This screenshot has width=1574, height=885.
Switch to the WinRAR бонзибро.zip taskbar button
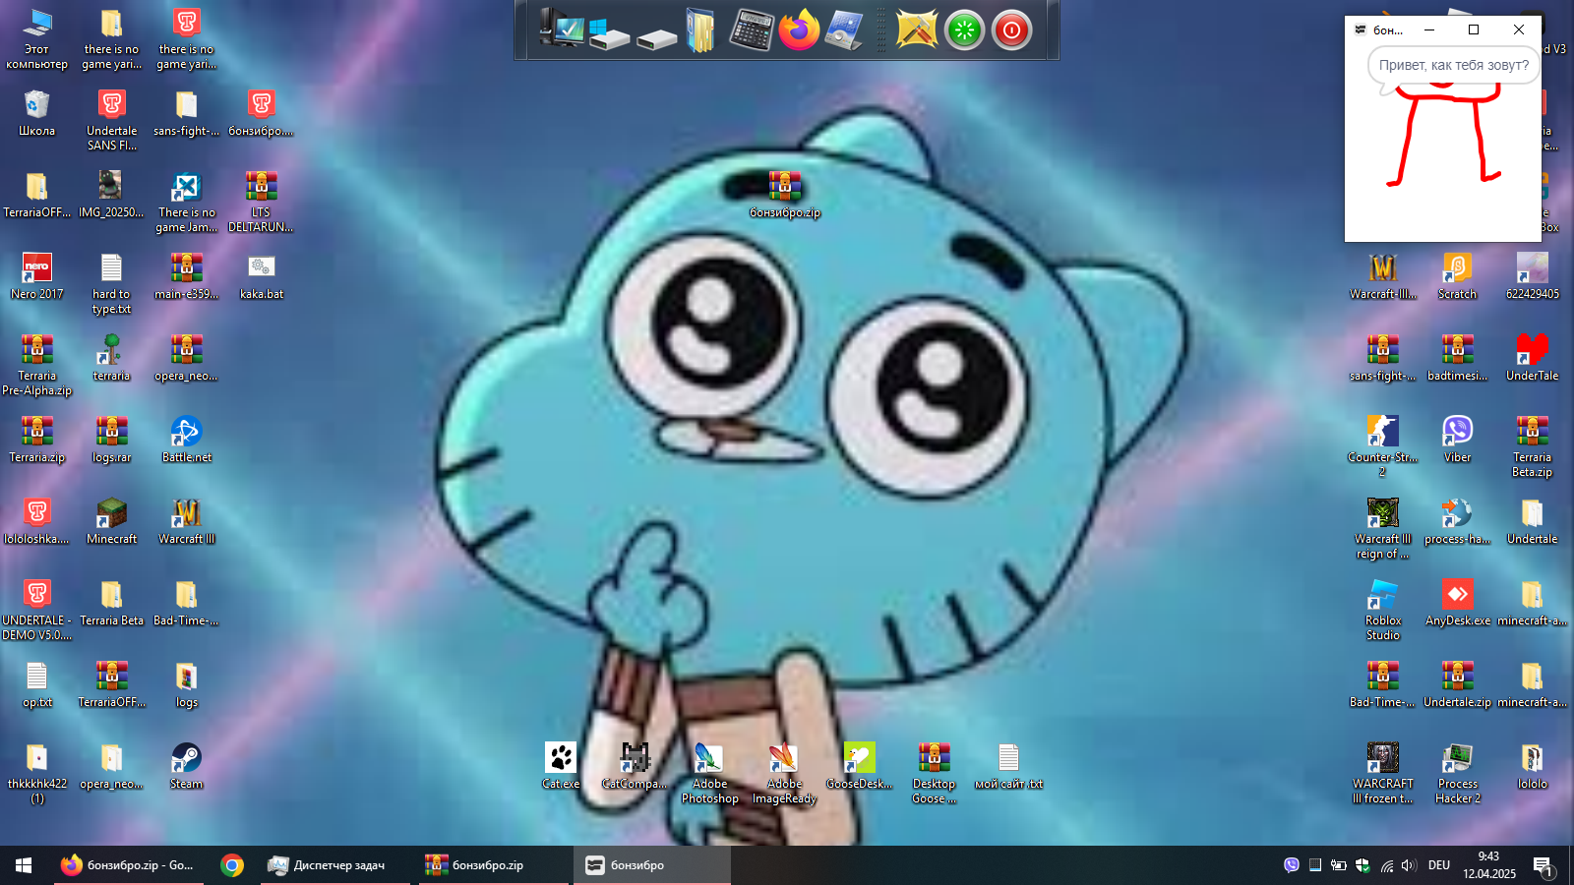click(493, 865)
